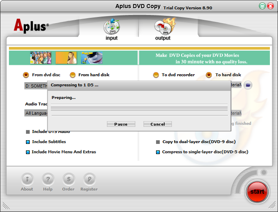Click the Help question mark icon

pos(48,179)
